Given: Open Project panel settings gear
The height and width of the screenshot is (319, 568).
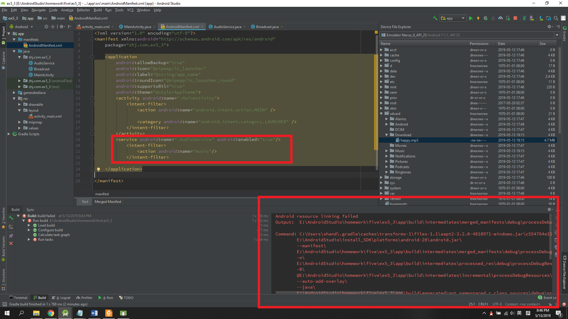Looking at the screenshot, I should click(62, 27).
